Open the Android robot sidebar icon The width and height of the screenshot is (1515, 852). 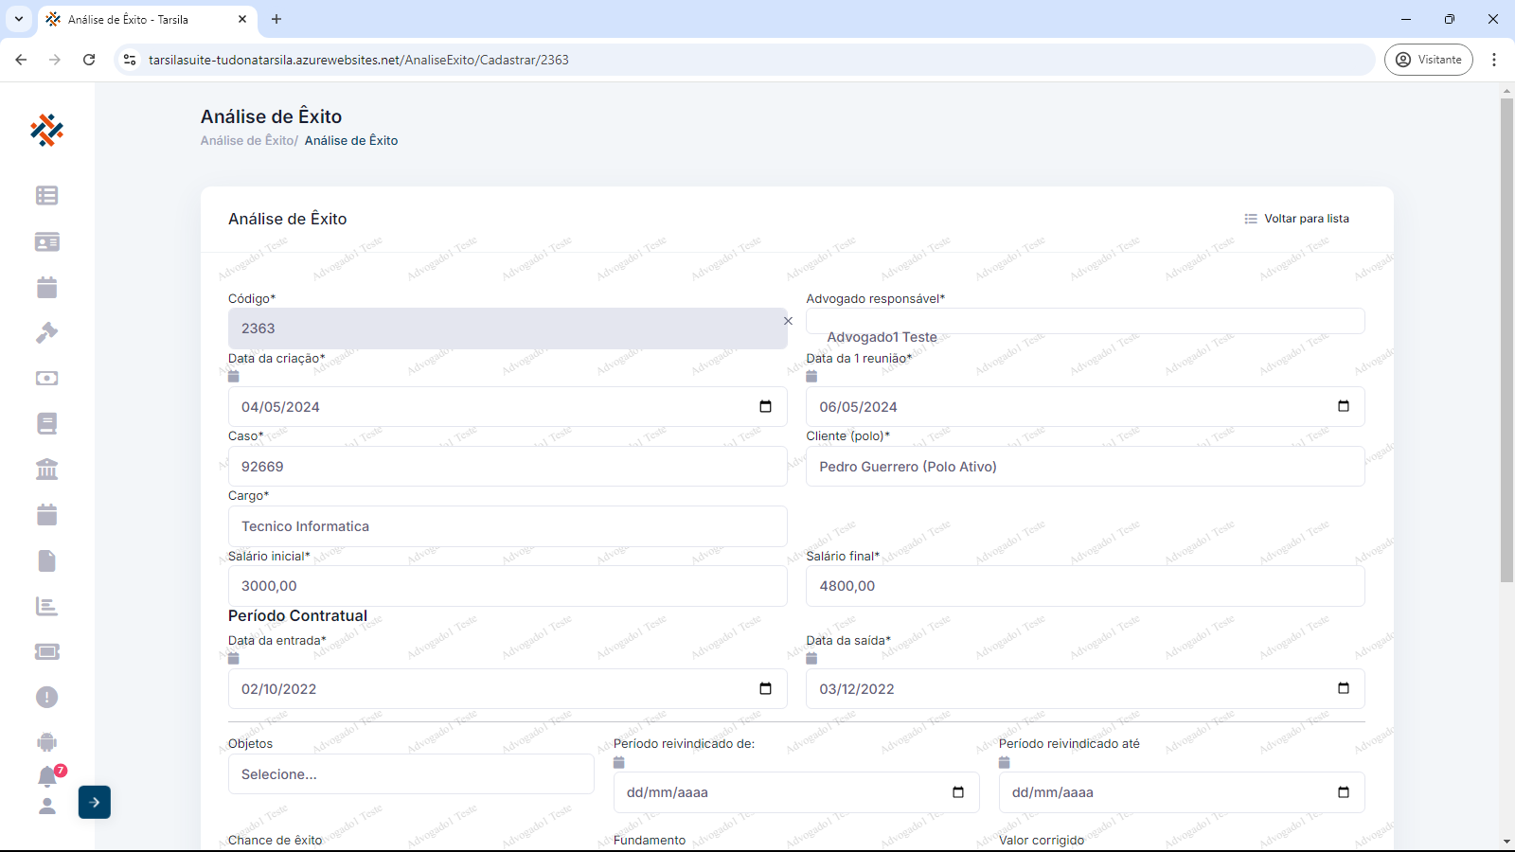[46, 742]
